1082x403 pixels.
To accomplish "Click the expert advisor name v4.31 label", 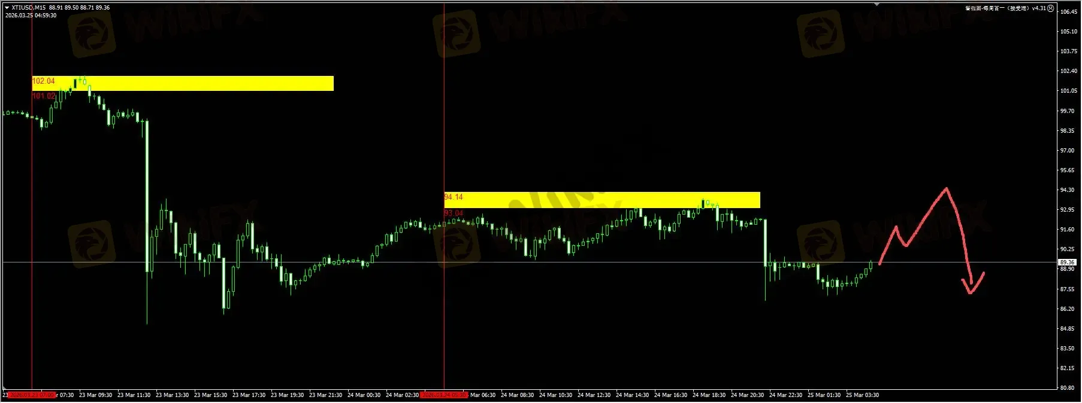I will pos(1005,8).
